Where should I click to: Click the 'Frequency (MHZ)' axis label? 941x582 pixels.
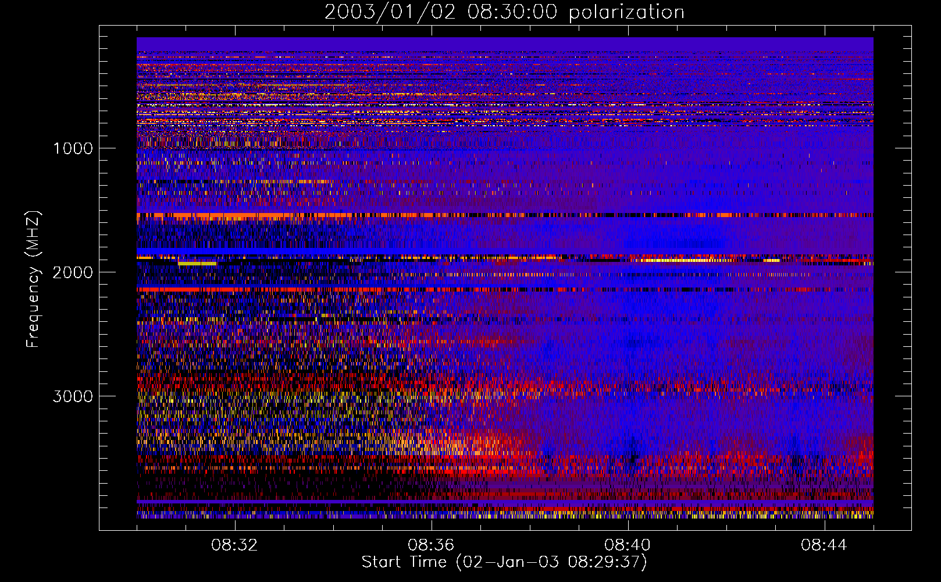click(34, 279)
